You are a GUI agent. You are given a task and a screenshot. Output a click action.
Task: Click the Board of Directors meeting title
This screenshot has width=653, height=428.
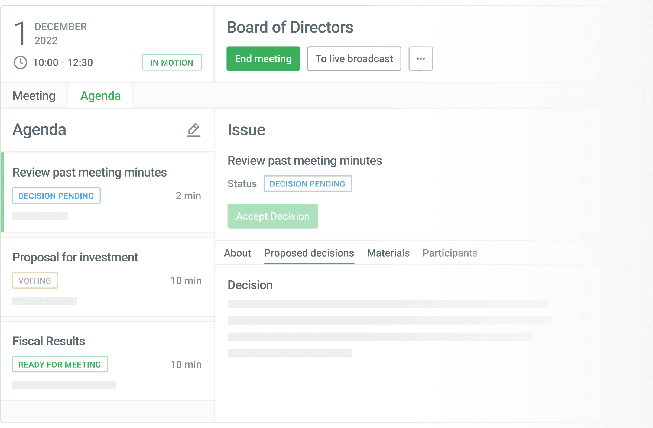(290, 27)
